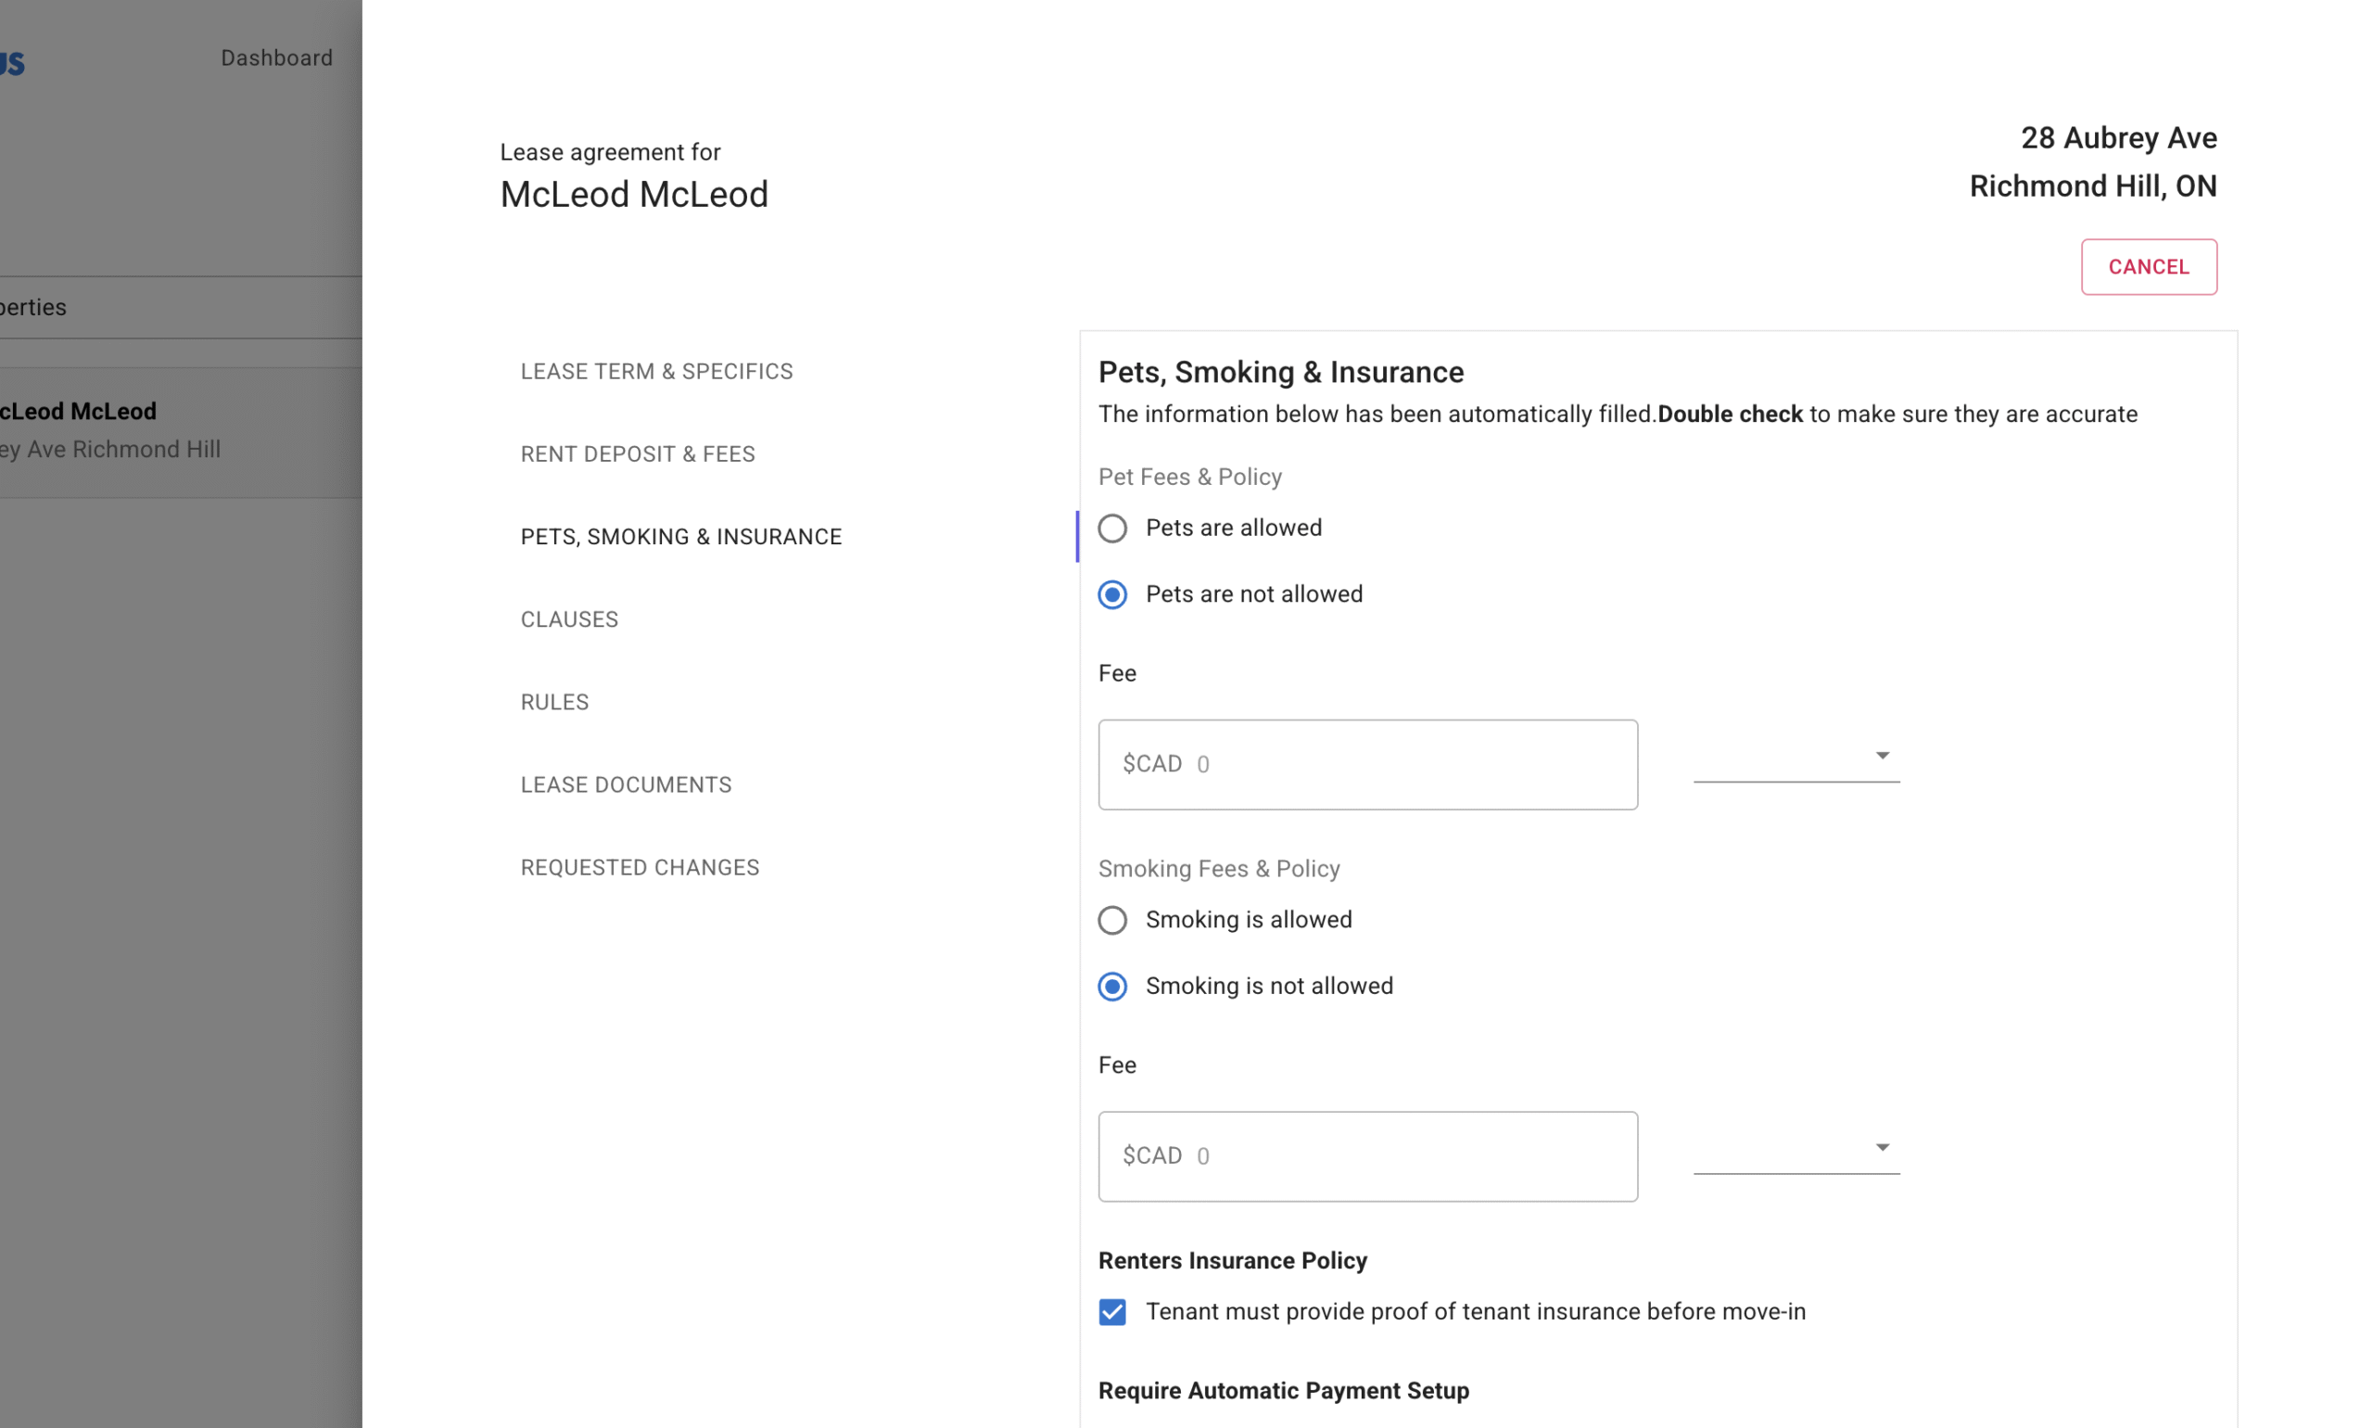Viewport: 2373px width, 1428px height.
Task: View the Requested Changes section
Action: [x=639, y=868]
